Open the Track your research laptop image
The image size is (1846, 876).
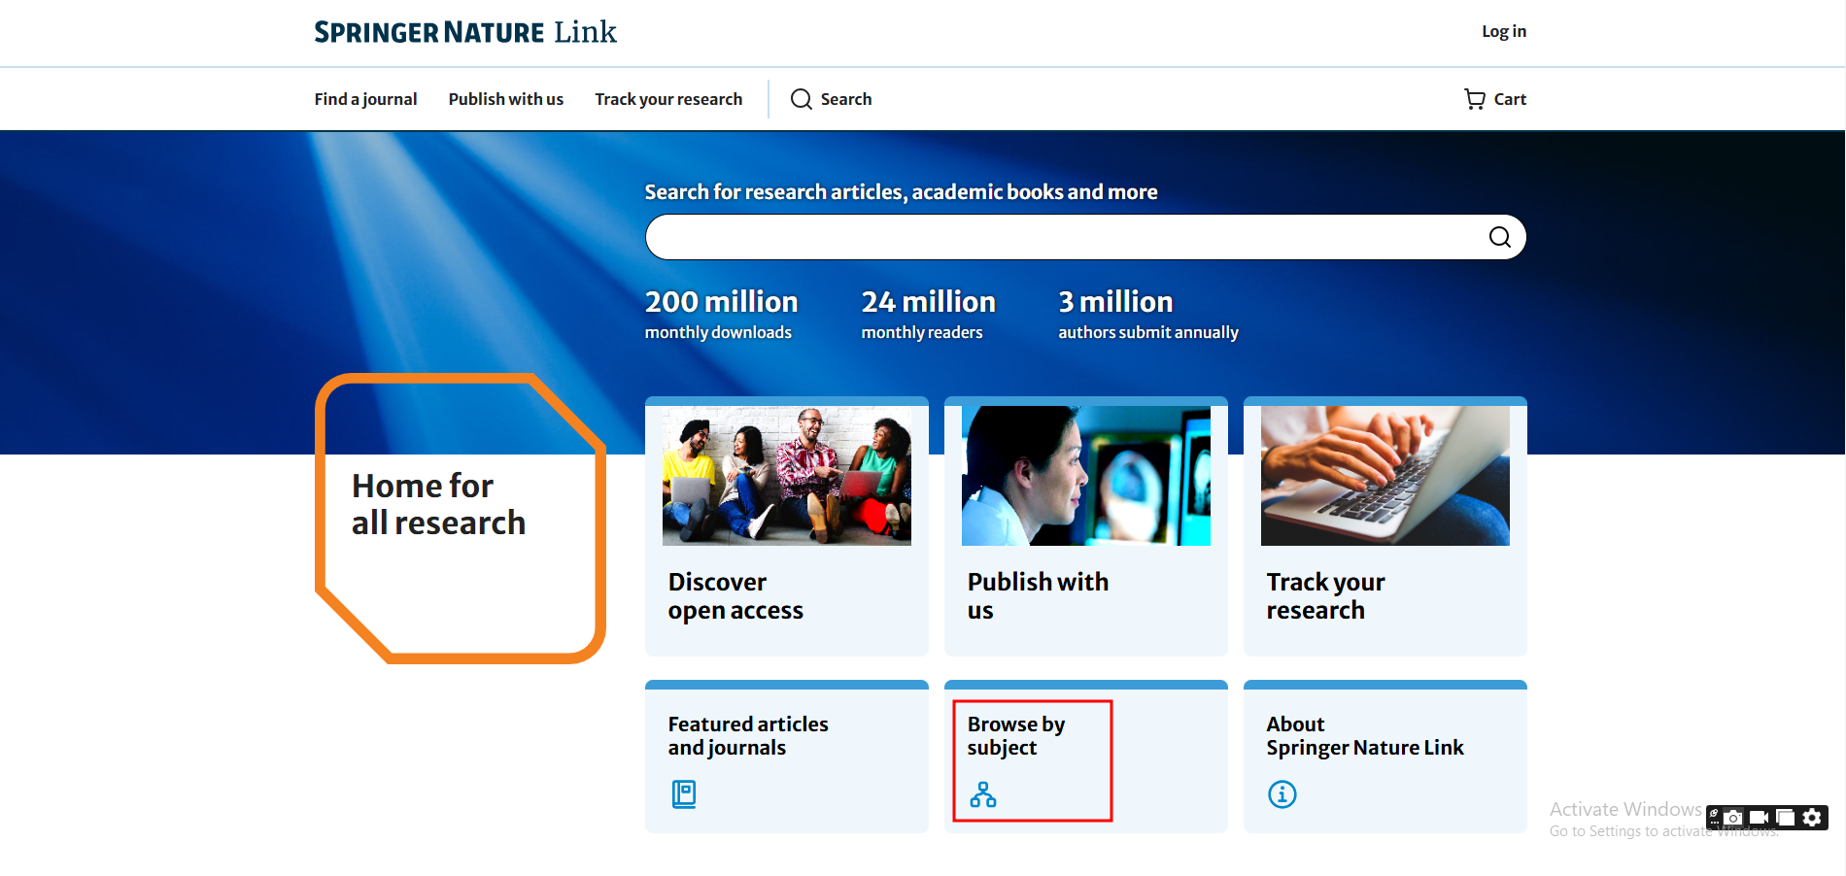point(1385,476)
